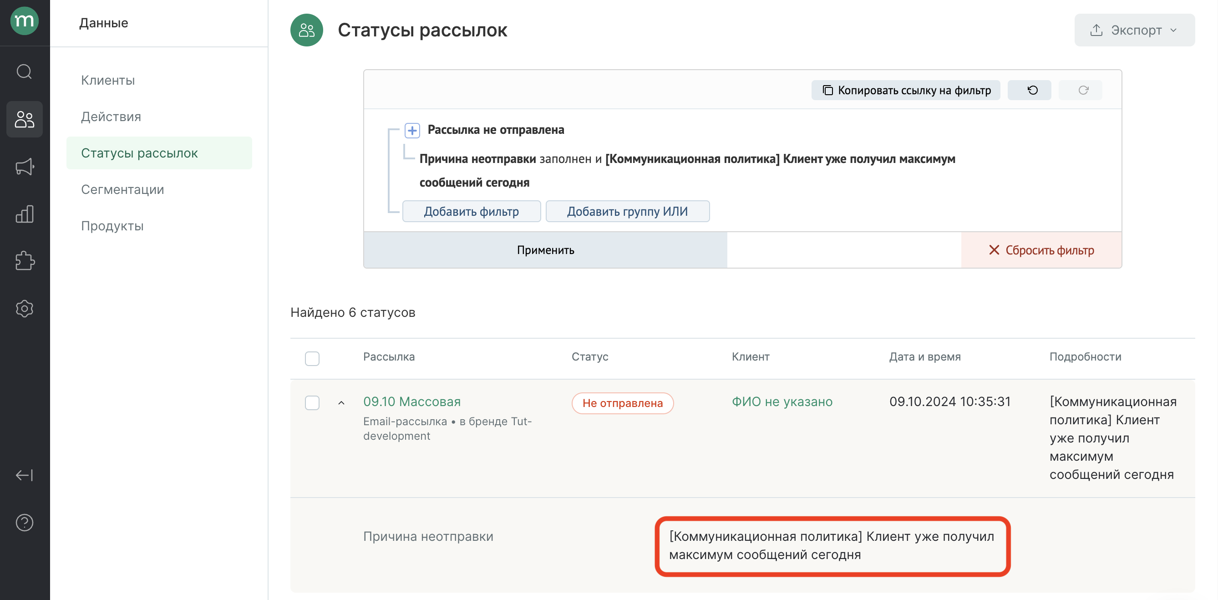Click the Статус column header
This screenshot has width=1218, height=600.
pyautogui.click(x=589, y=356)
